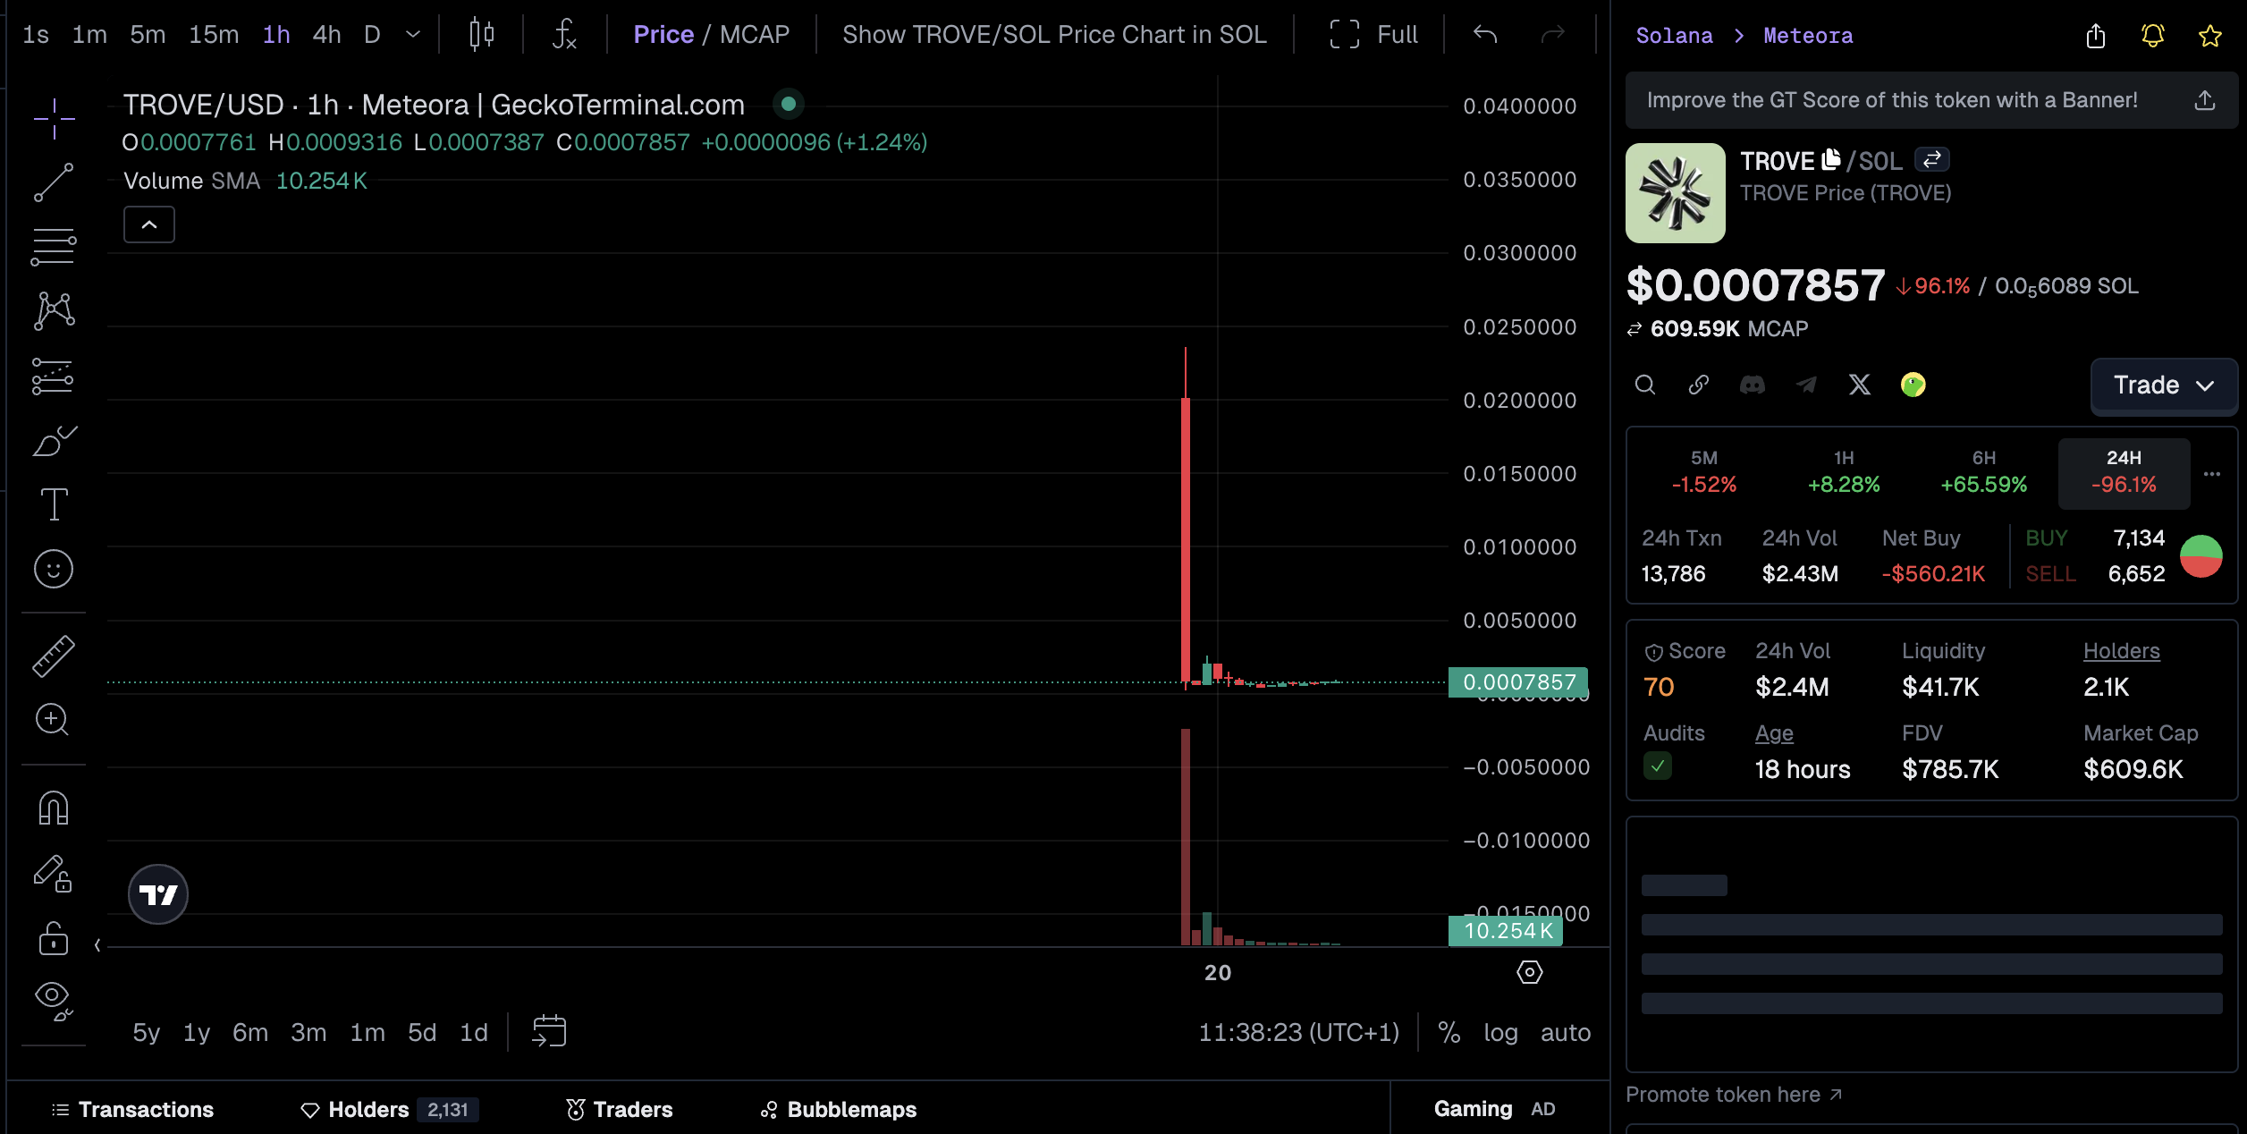Star TROVE token as a favorite
This screenshot has width=2247, height=1134.
(x=2209, y=36)
